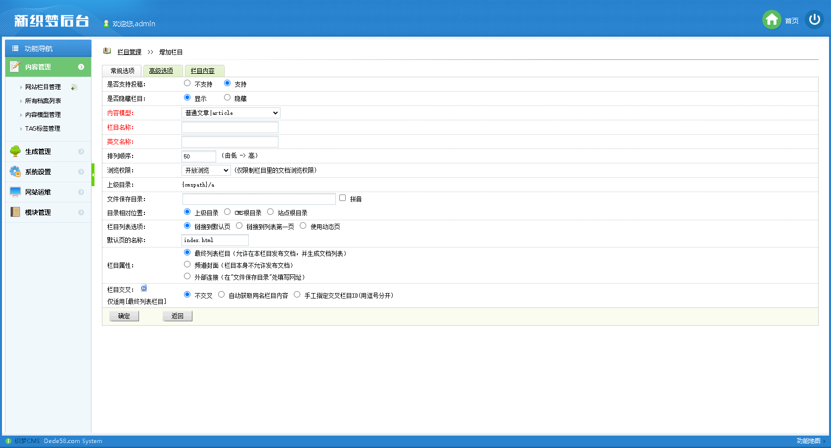Select 最终列表栏目 radio option
The width and height of the screenshot is (831, 448).
coord(187,252)
